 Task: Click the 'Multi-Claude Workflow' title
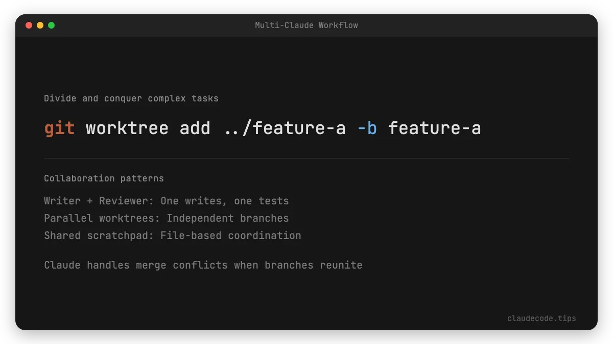306,25
